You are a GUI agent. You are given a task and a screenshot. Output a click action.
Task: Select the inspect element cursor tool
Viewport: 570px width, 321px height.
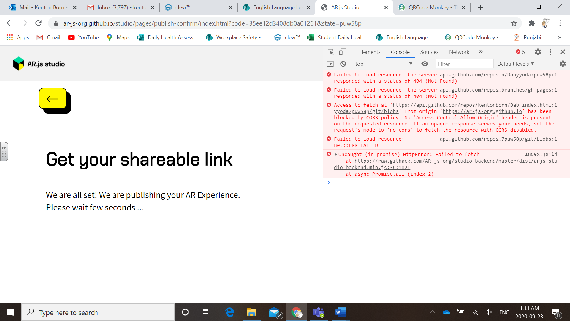coord(330,52)
